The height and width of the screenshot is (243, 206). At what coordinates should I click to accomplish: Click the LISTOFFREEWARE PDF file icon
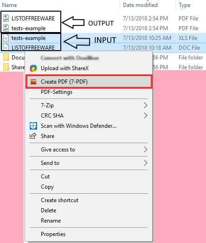pyautogui.click(x=6, y=18)
